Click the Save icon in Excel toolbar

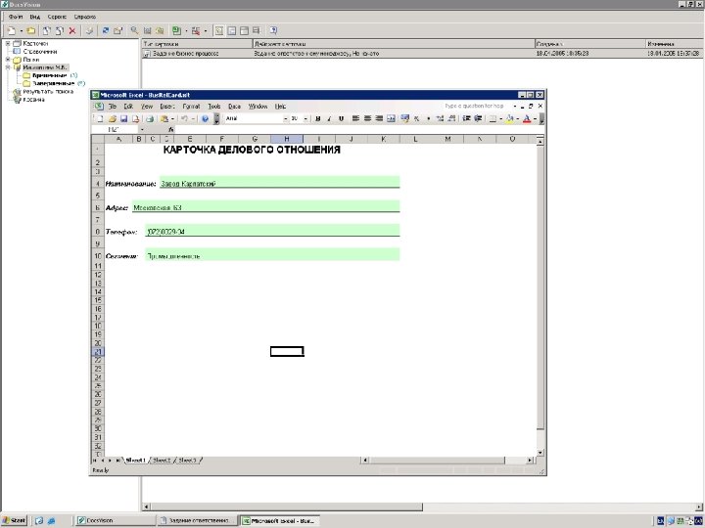[x=123, y=118]
